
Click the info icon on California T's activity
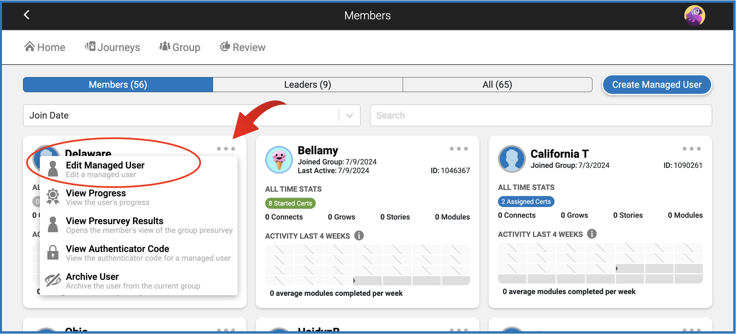click(x=592, y=234)
